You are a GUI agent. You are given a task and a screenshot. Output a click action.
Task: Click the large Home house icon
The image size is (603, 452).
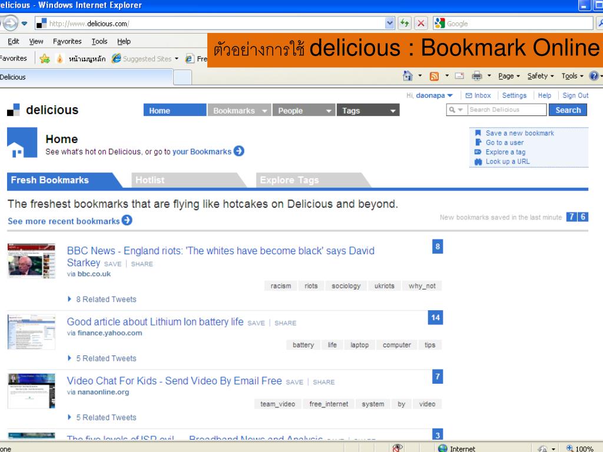pos(22,142)
